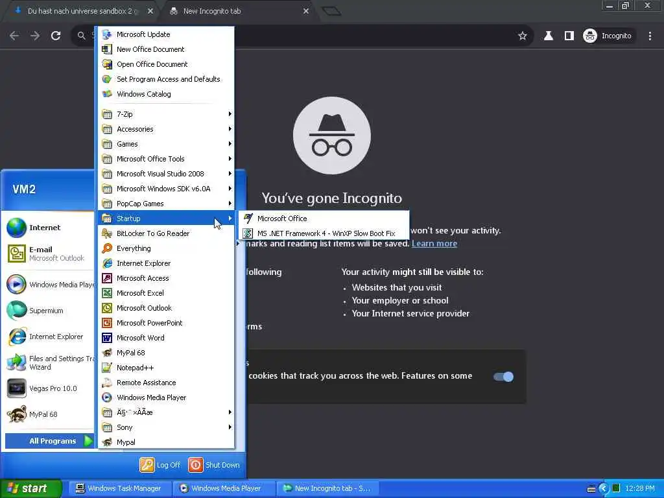Open Mypal entry at list bottom
The height and width of the screenshot is (498, 664).
tap(166, 442)
